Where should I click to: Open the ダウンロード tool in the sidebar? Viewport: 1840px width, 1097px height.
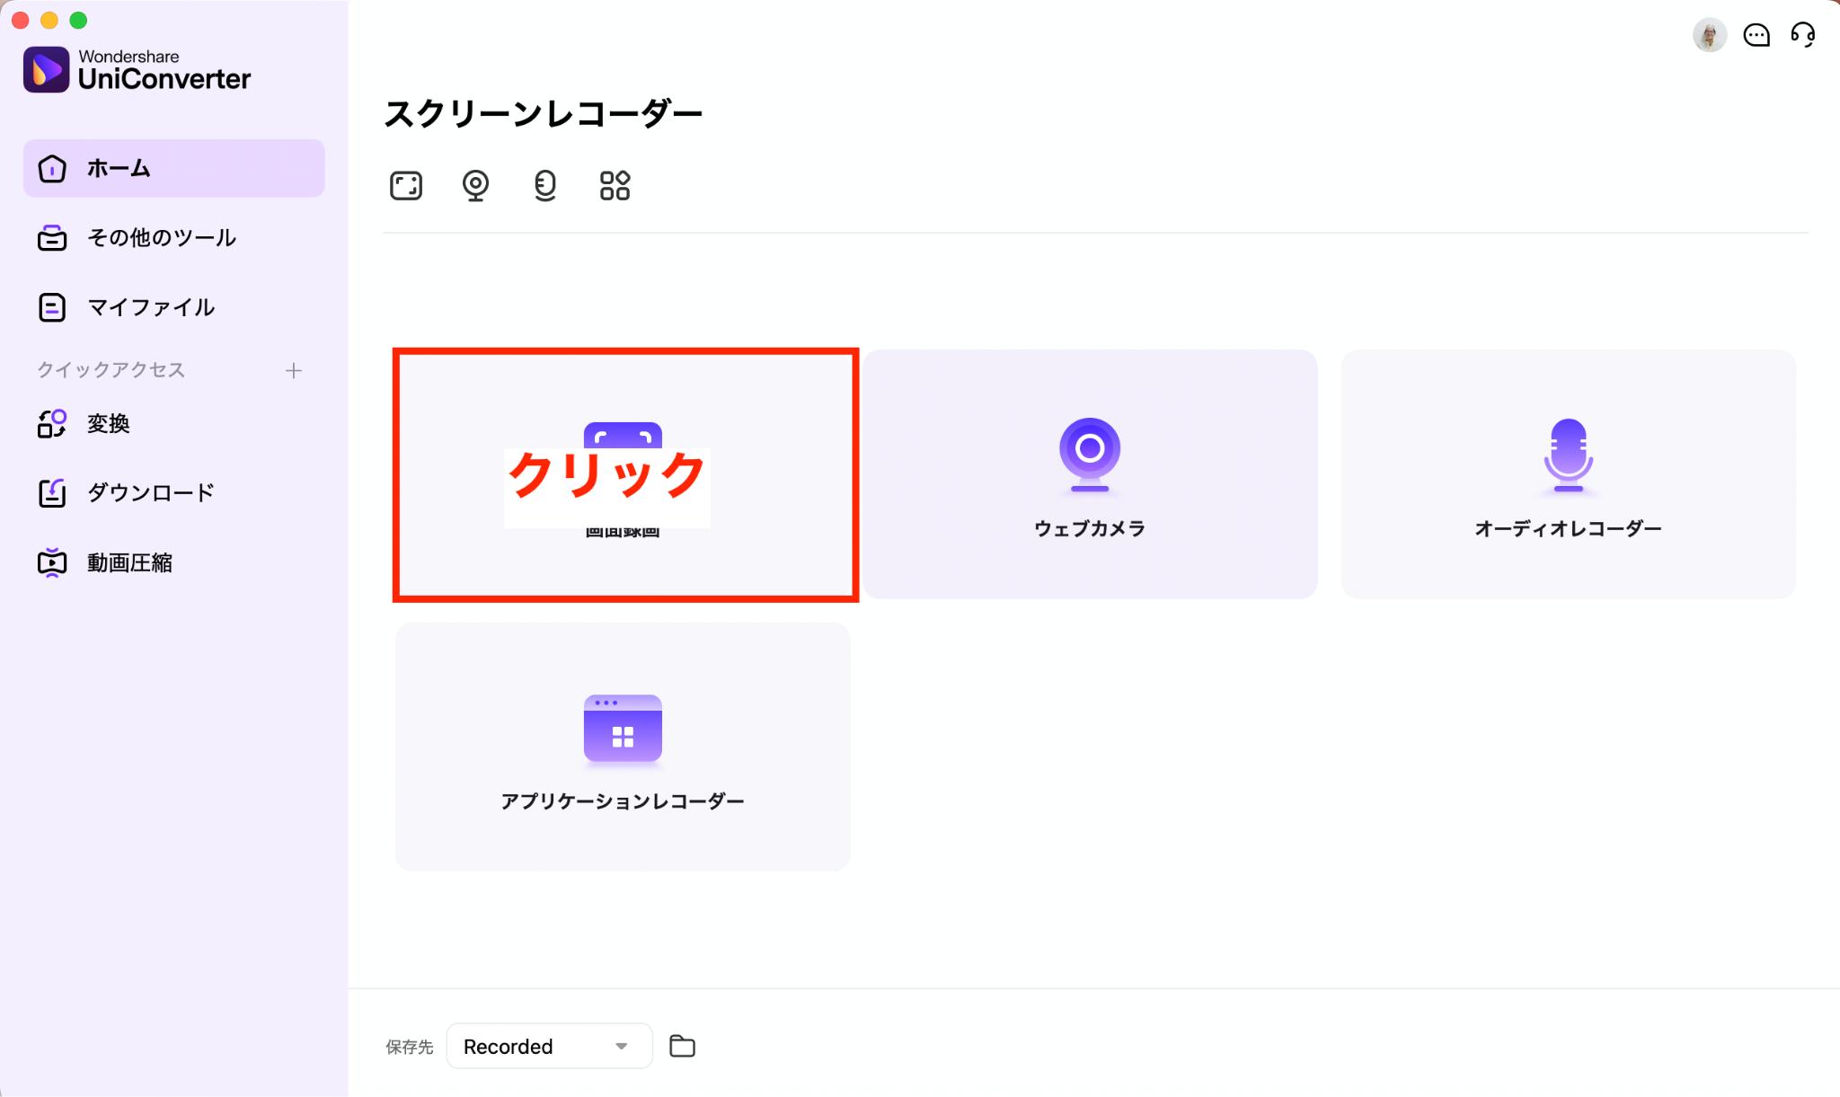(x=149, y=492)
